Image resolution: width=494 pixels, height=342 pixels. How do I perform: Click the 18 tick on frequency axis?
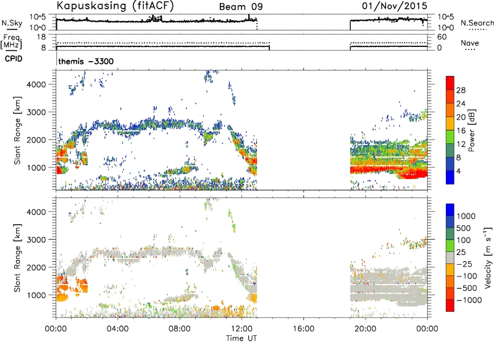[x=41, y=37]
